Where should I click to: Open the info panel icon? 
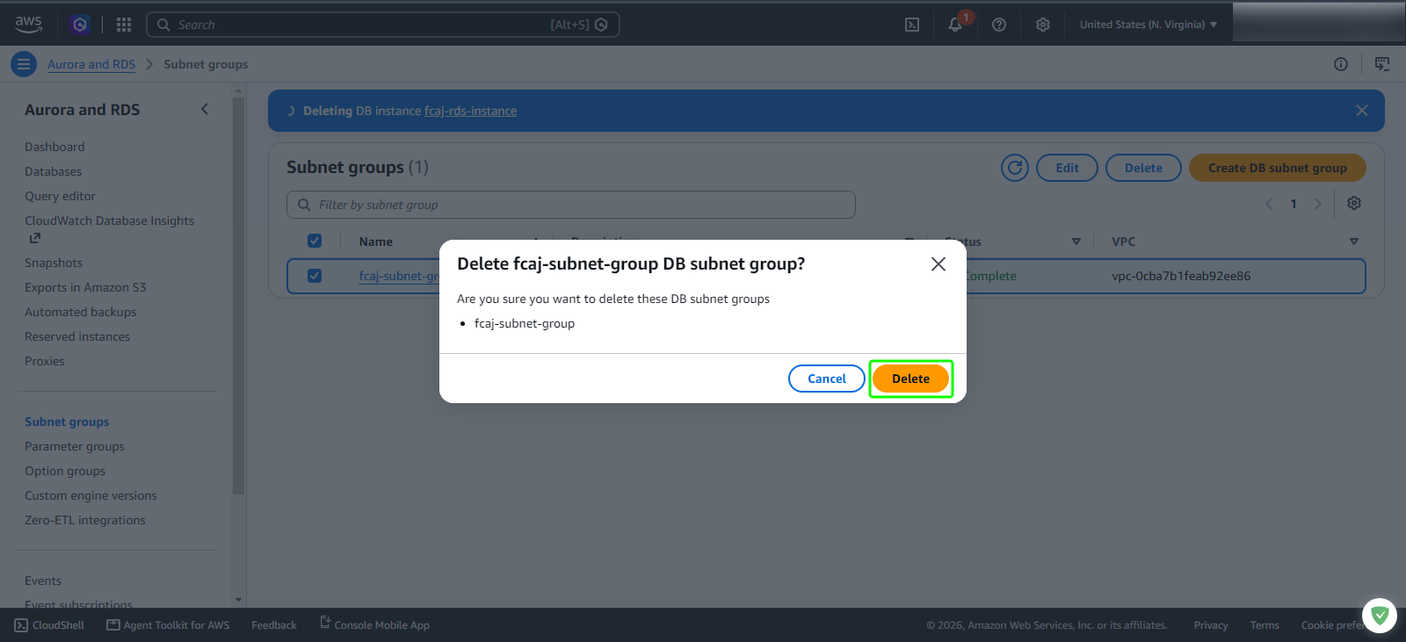[1341, 64]
